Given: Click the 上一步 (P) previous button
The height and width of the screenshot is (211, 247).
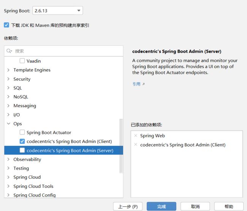Looking at the screenshot, I should pos(128,206).
